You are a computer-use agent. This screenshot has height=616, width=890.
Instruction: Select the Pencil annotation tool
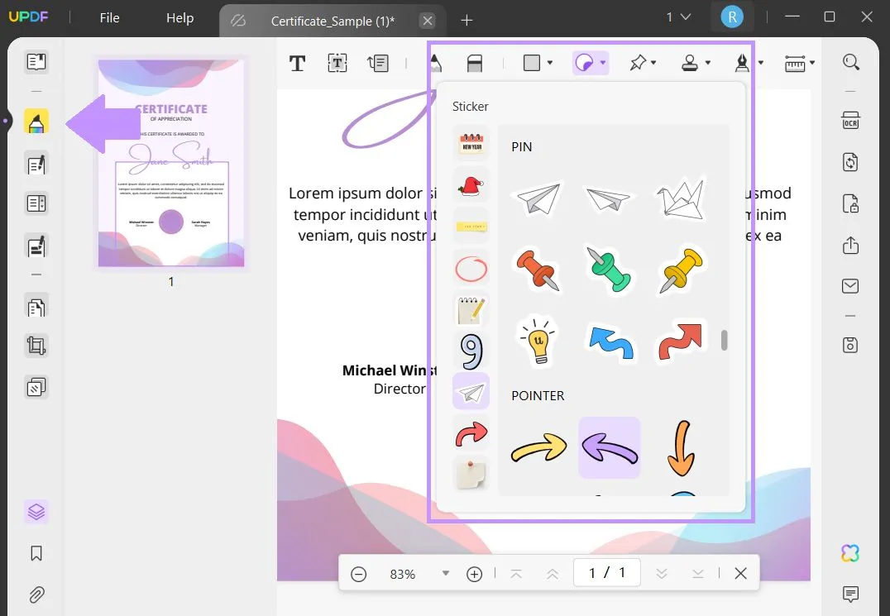436,62
